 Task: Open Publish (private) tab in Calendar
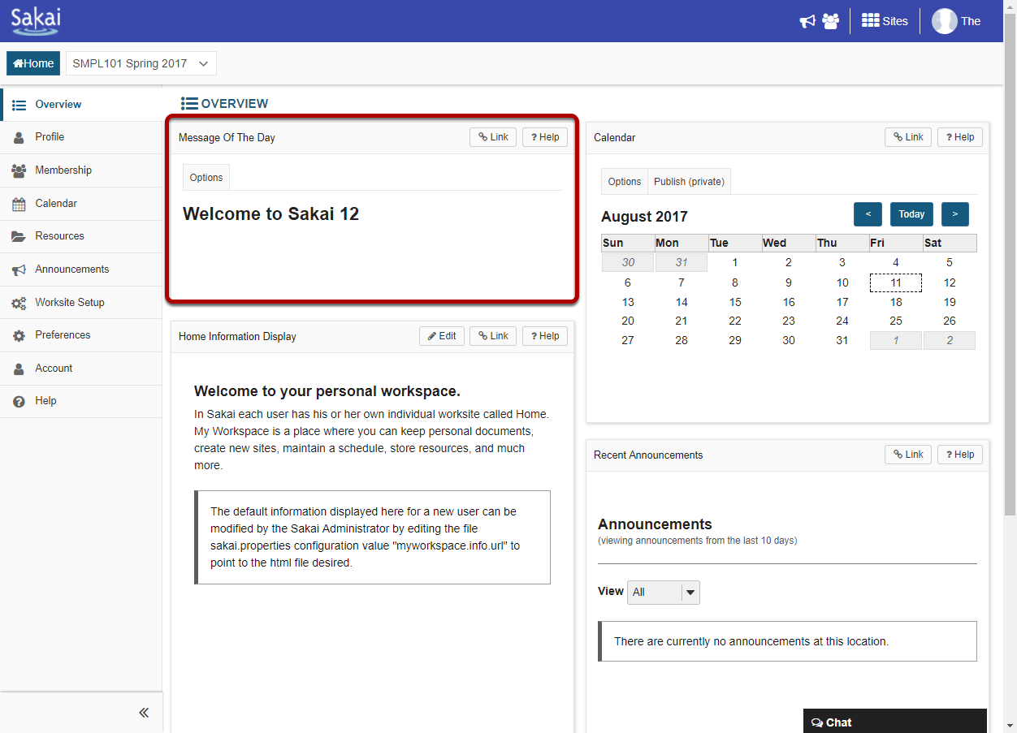point(689,182)
